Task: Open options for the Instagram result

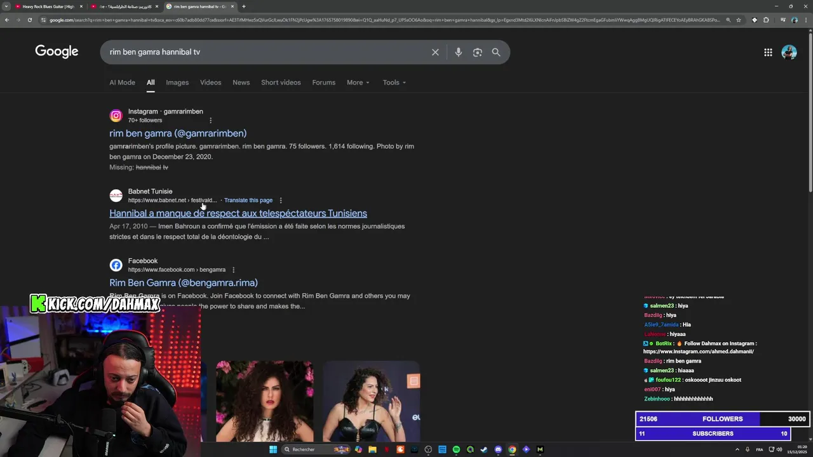Action: [210, 120]
